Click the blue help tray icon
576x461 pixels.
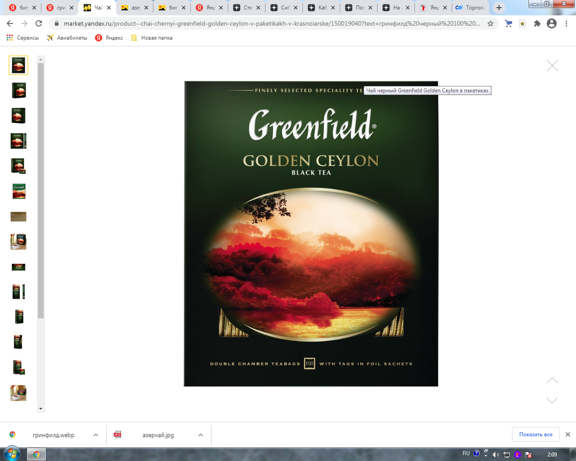[x=476, y=453]
